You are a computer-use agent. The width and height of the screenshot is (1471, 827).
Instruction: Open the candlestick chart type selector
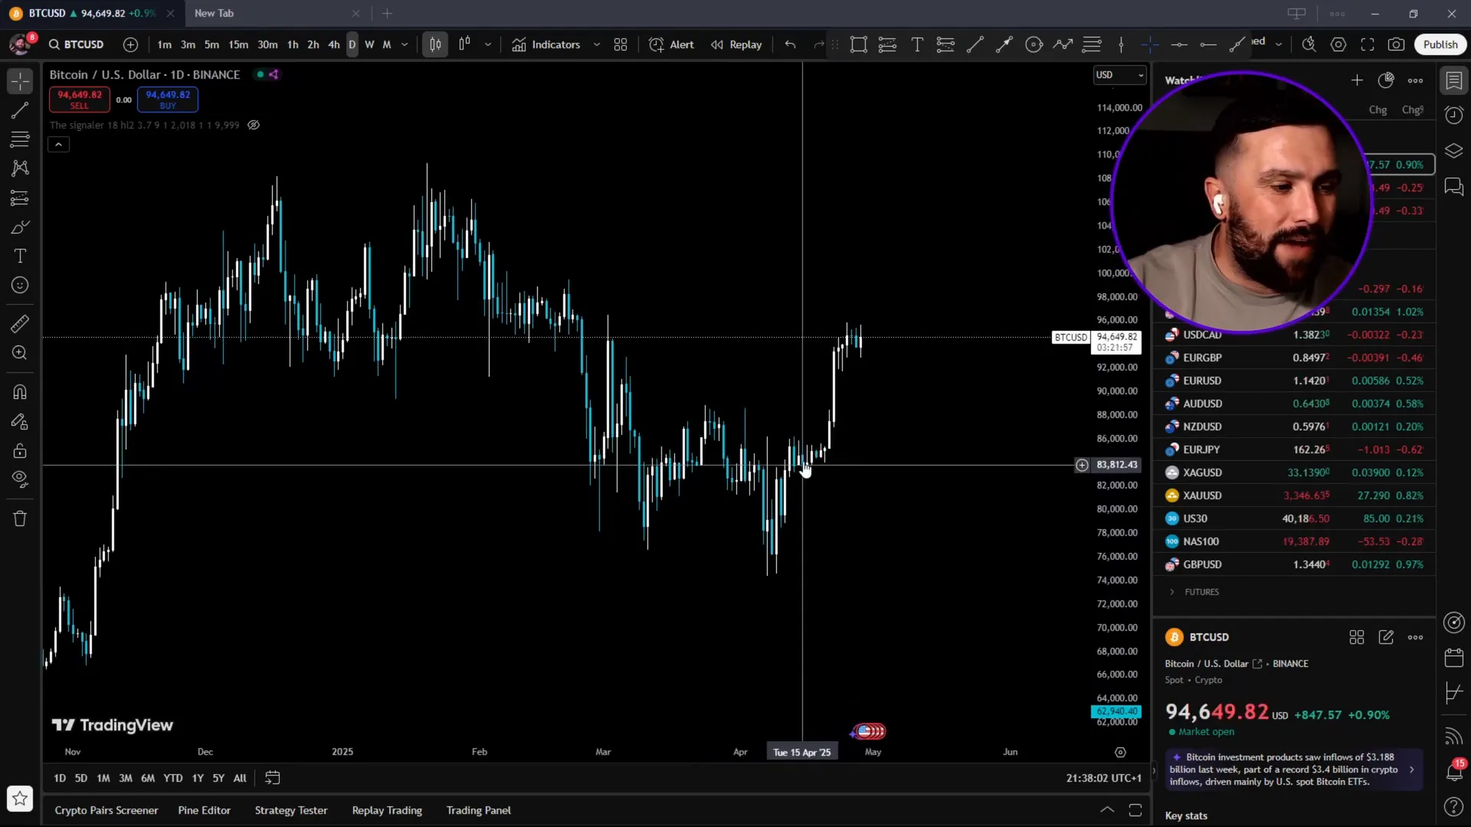click(x=435, y=44)
